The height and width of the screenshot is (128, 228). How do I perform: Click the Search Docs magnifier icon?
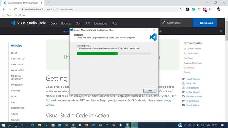pyautogui.click(x=164, y=23)
